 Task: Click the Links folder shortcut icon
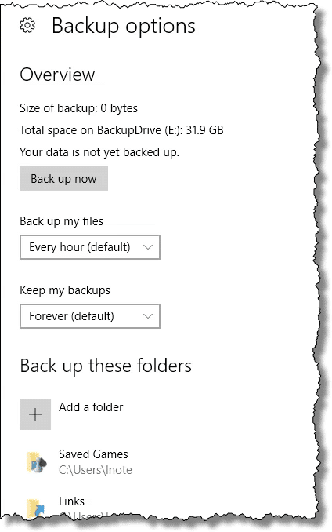(36, 508)
